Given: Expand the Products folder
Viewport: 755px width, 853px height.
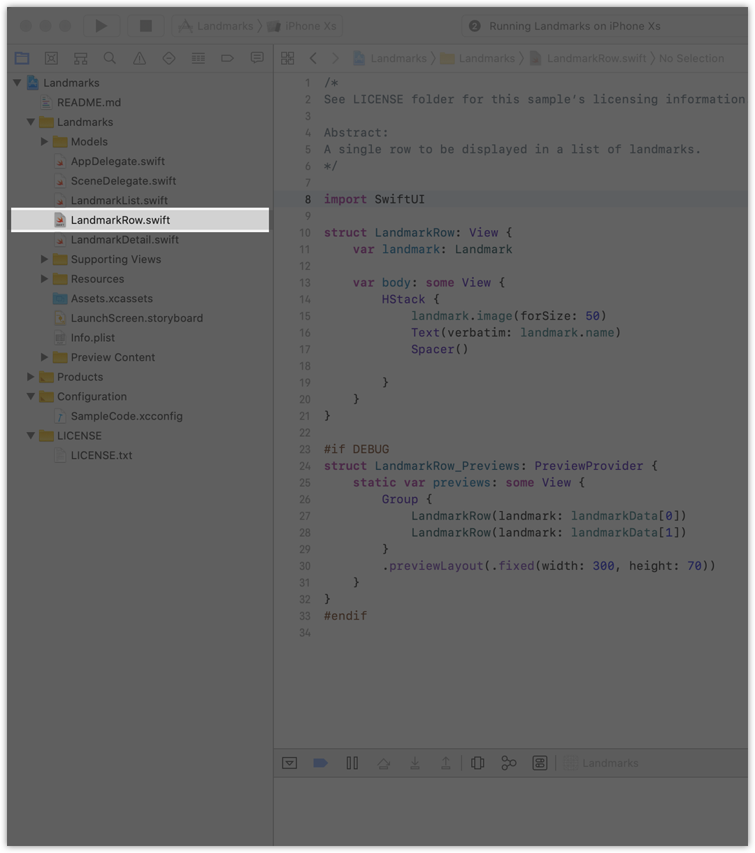Looking at the screenshot, I should pyautogui.click(x=31, y=376).
